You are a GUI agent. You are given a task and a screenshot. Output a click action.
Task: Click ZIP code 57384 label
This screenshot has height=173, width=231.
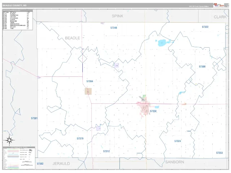click(90, 81)
